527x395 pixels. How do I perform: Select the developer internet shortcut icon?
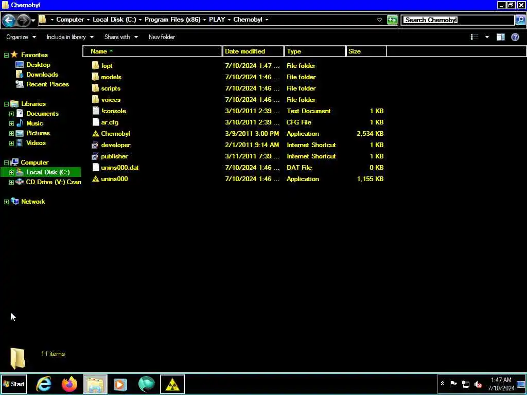click(x=95, y=145)
